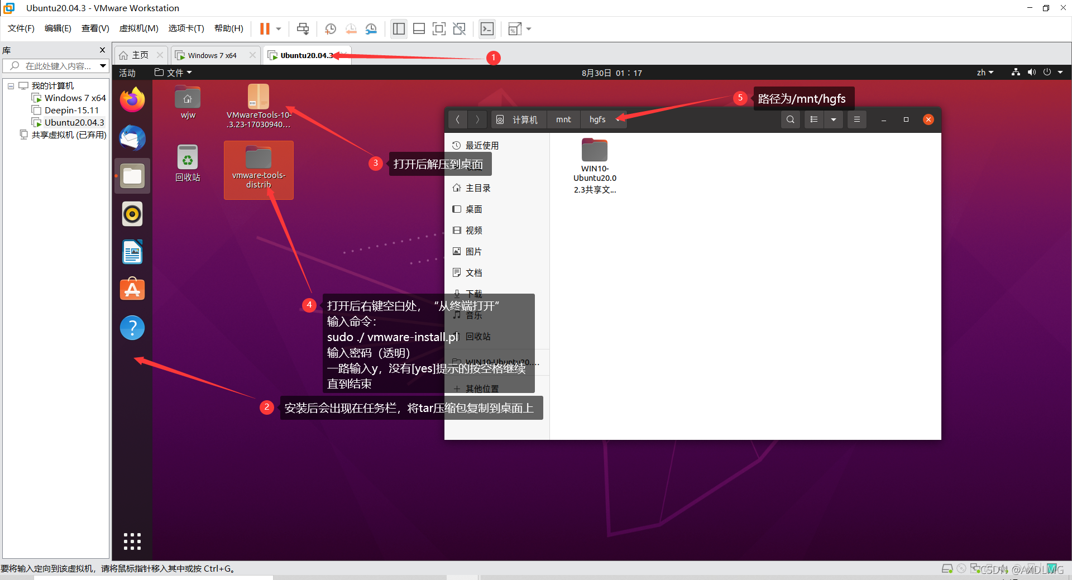
Task: Toggle the library sidebar view icon
Action: click(x=399, y=28)
